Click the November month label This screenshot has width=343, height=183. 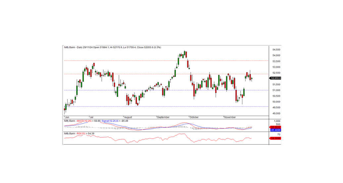pyautogui.click(x=230, y=117)
